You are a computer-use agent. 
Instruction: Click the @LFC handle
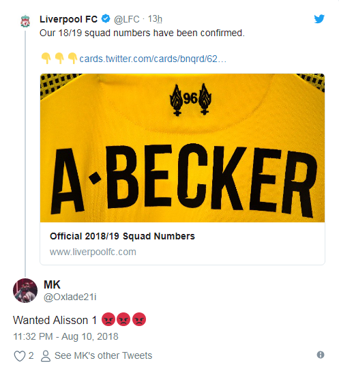pyautogui.click(x=127, y=19)
